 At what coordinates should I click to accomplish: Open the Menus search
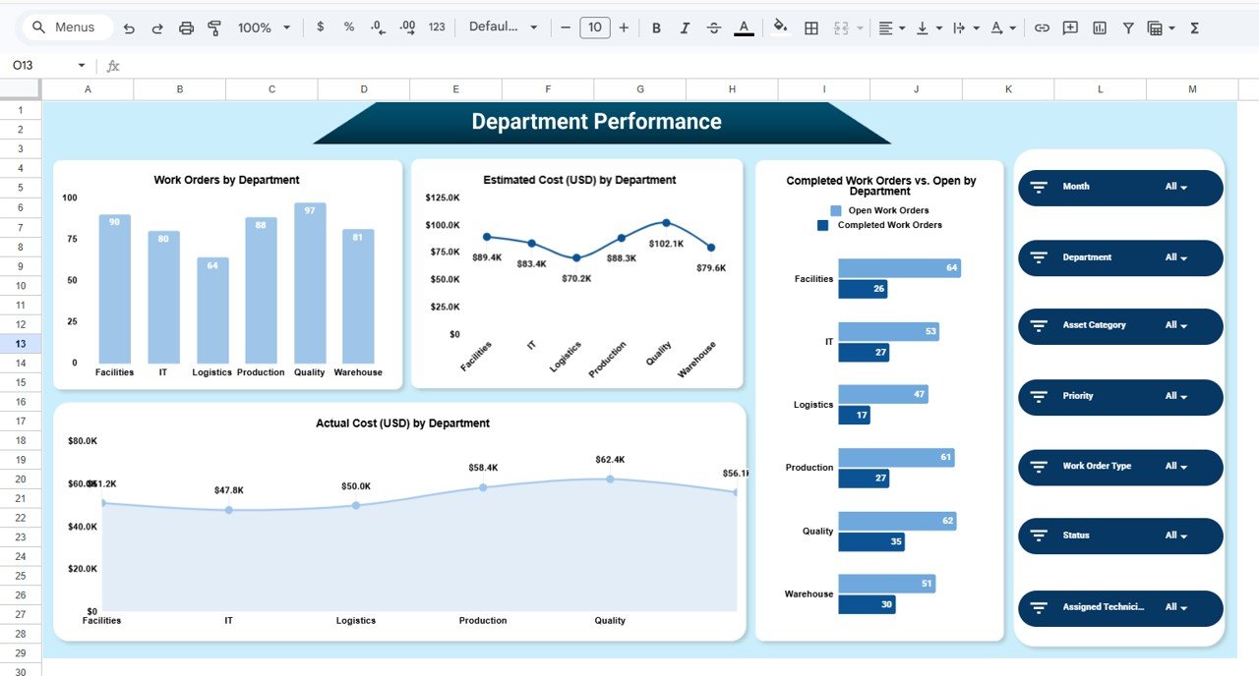click(x=66, y=28)
